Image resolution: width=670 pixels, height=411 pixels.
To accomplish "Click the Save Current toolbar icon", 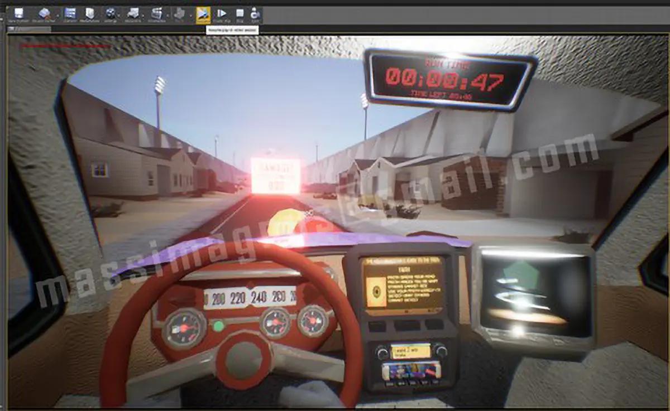I will point(19,14).
